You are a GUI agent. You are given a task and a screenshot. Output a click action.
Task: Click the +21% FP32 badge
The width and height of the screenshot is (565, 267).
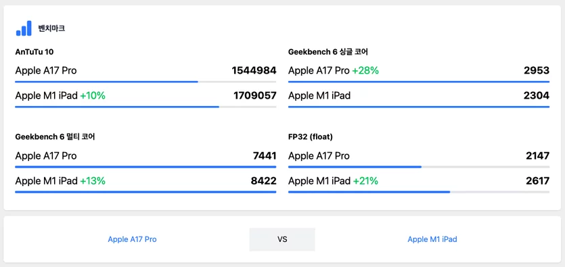pyautogui.click(x=365, y=181)
